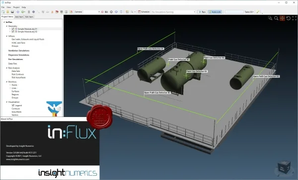Screen dimensions: 298x180
Task: Click the black ring icon in toolbar
Action: 111,12
